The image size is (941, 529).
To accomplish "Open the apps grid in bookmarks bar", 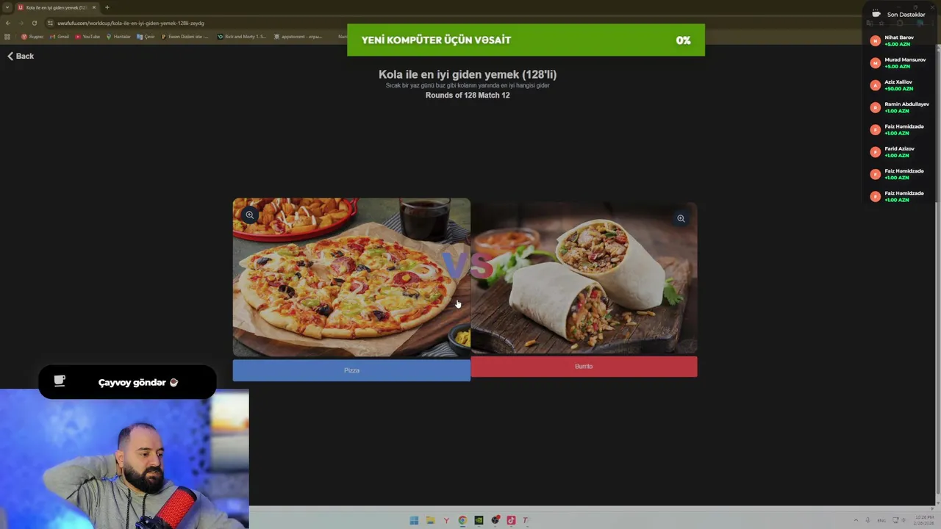I will point(7,37).
